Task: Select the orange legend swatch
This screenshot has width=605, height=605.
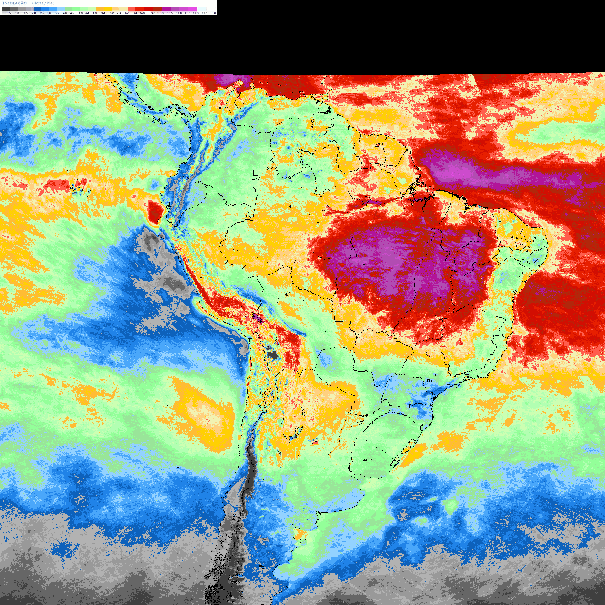Action: coord(100,9)
